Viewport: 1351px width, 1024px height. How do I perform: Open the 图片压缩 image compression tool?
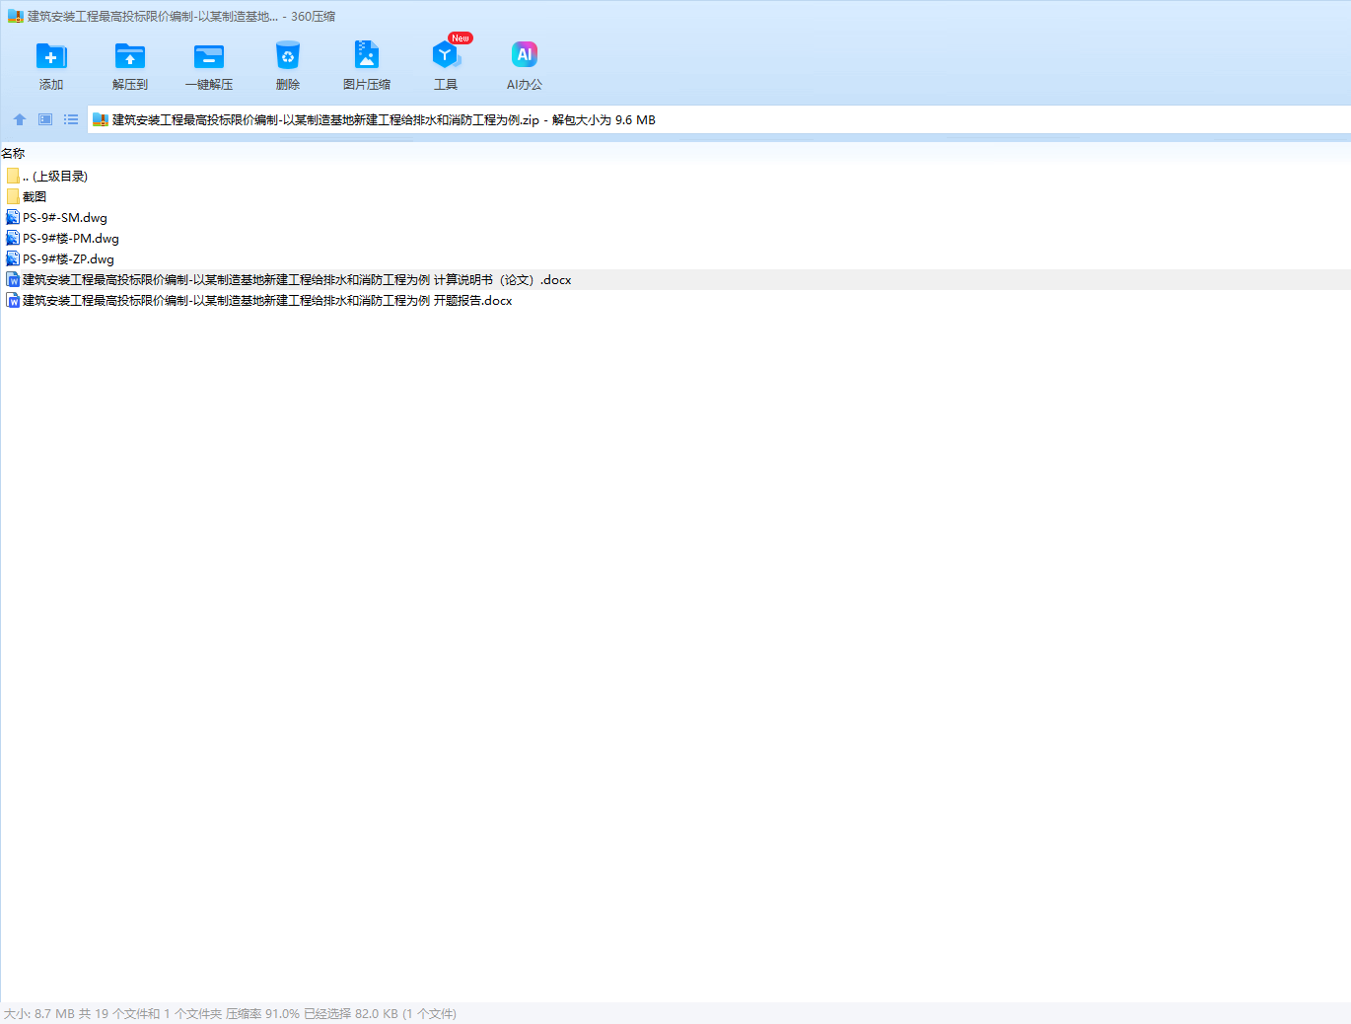coord(367,55)
